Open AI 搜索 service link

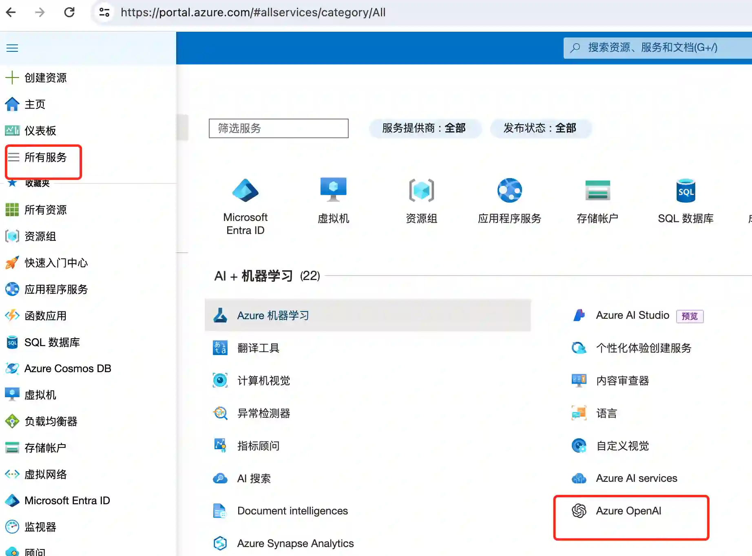[x=254, y=478]
